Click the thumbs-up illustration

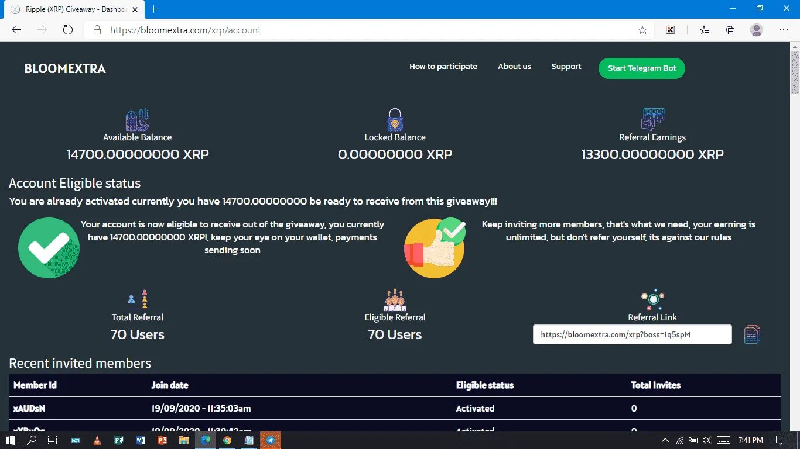[435, 248]
